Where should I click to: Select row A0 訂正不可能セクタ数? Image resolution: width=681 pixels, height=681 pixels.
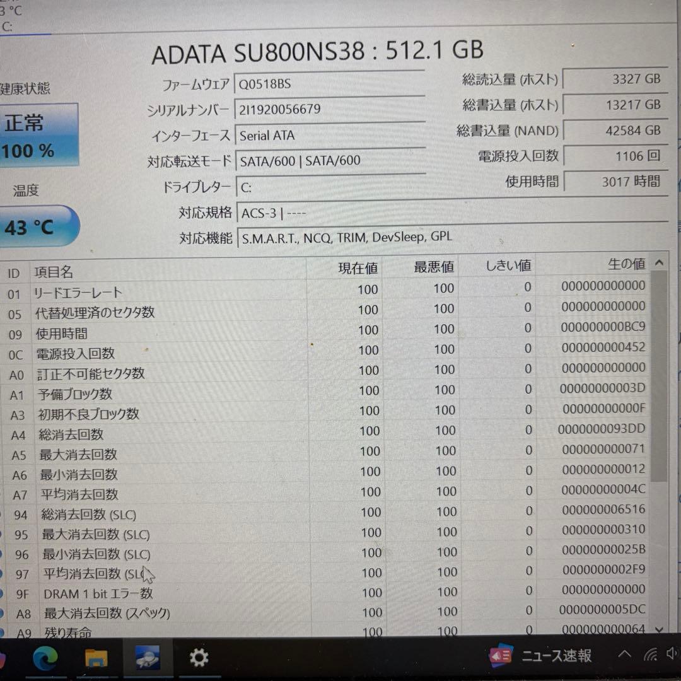click(326, 371)
